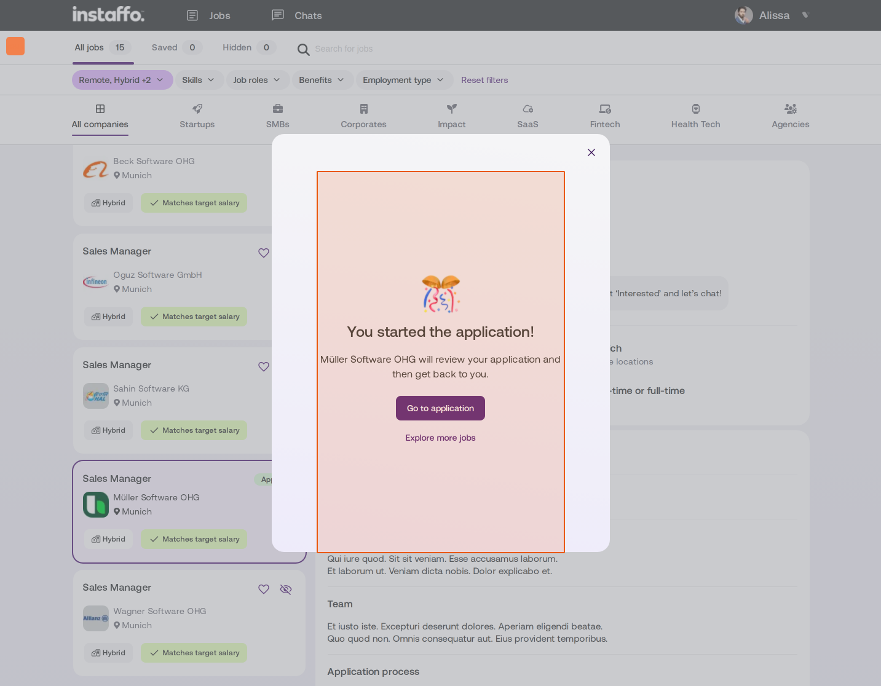The height and width of the screenshot is (686, 881).
Task: Open the Employment type dropdown
Action: (403, 80)
